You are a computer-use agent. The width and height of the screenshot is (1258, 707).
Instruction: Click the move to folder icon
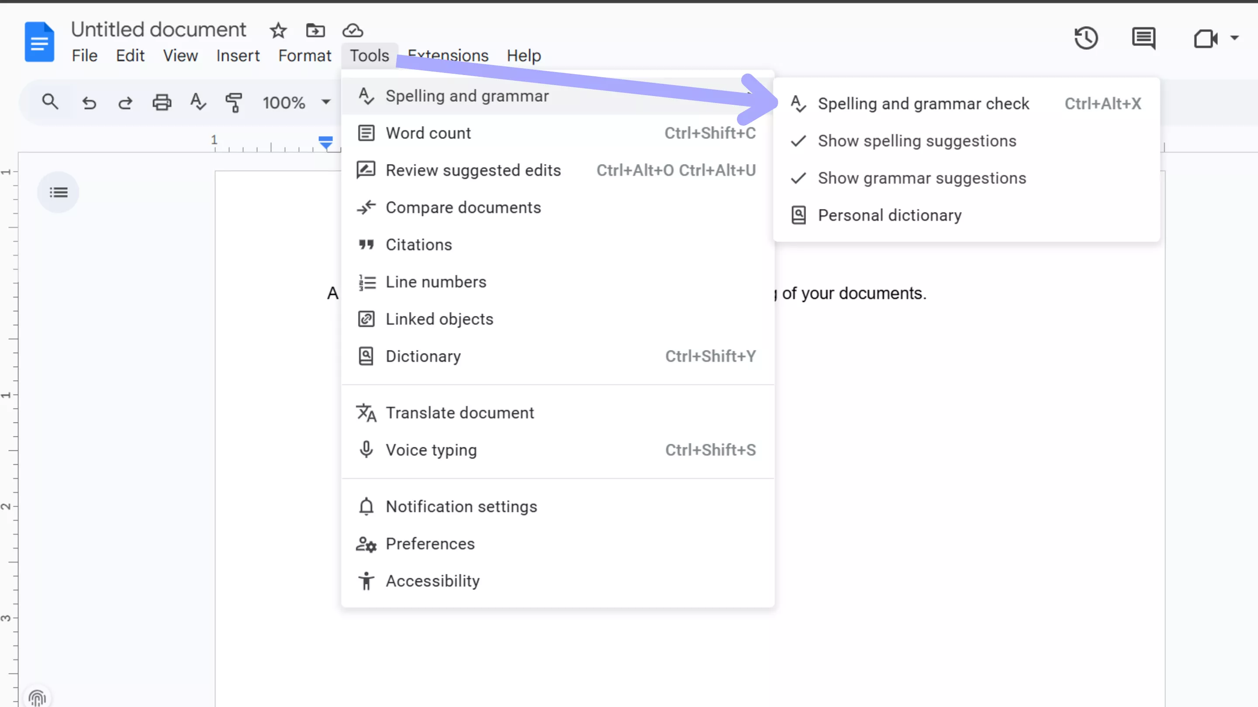click(315, 31)
